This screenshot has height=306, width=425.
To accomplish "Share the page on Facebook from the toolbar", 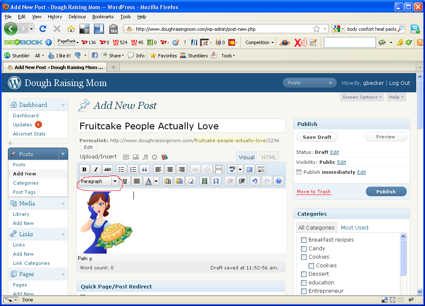I will [94, 56].
